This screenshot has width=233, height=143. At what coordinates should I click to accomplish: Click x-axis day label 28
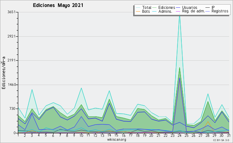coord(208,136)
